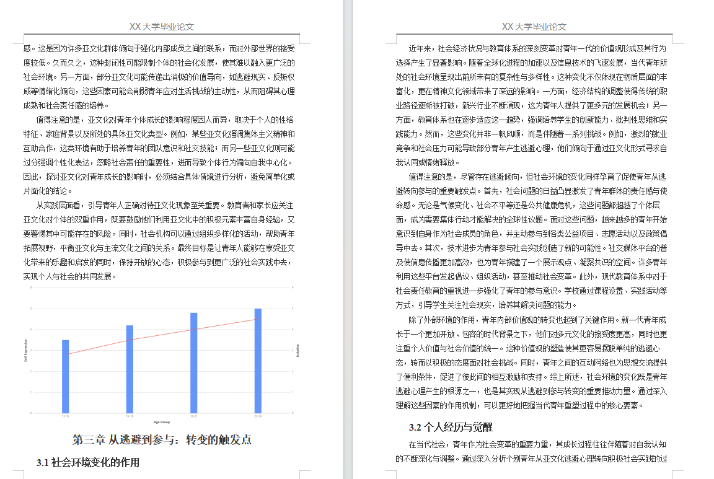The image size is (714, 479).
Task: Click the line "成熟和社会责任感的培养。"
Action: click(66, 105)
